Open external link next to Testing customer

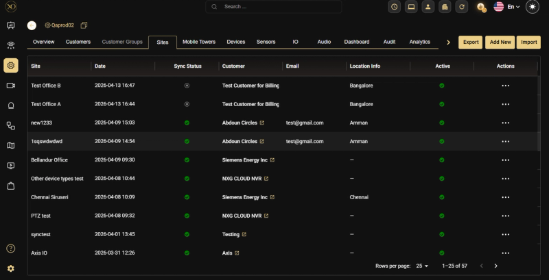(244, 234)
